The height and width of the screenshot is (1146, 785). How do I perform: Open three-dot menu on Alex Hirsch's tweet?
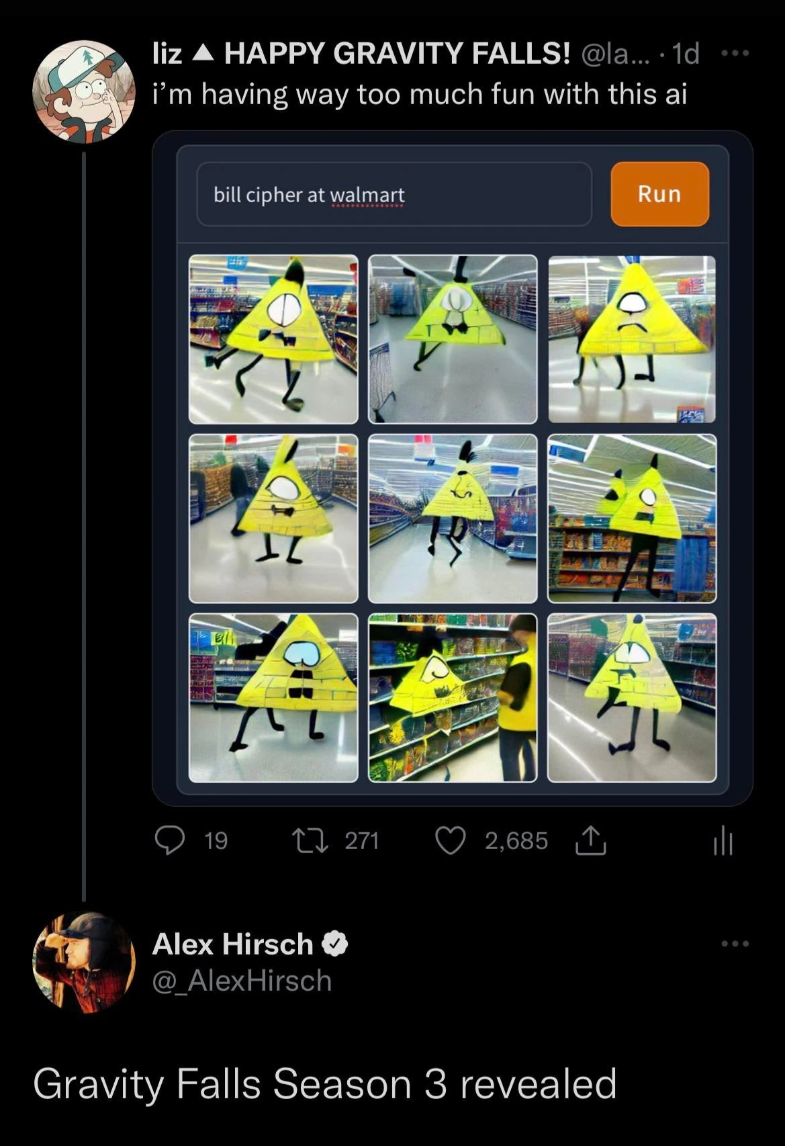[735, 944]
